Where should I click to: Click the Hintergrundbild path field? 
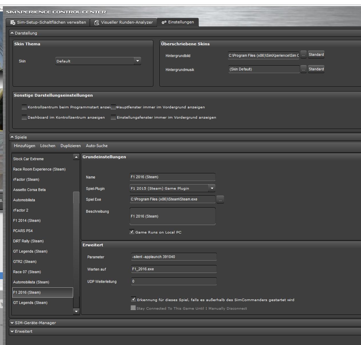(264, 56)
